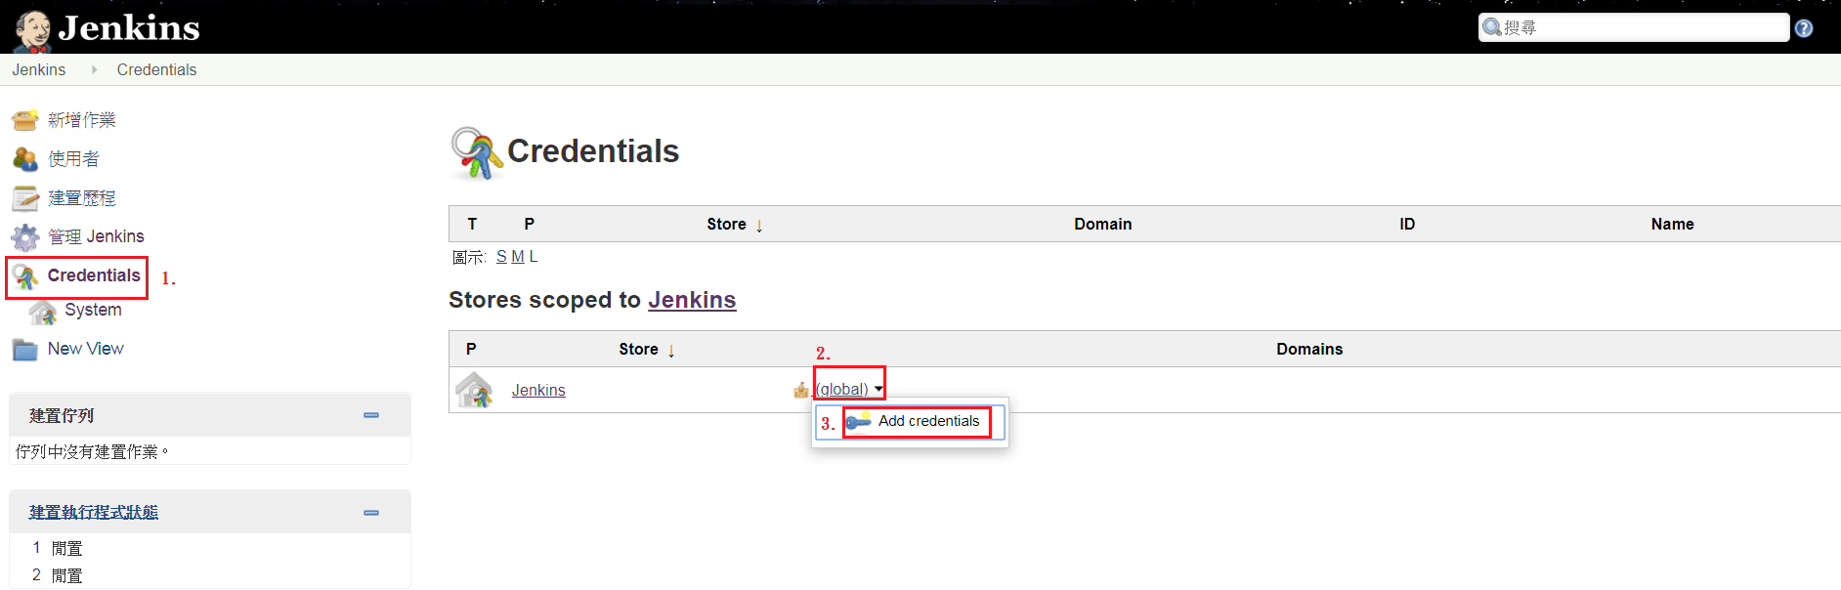Sort credentials table by Name column
The height and width of the screenshot is (590, 1841).
1672,224
